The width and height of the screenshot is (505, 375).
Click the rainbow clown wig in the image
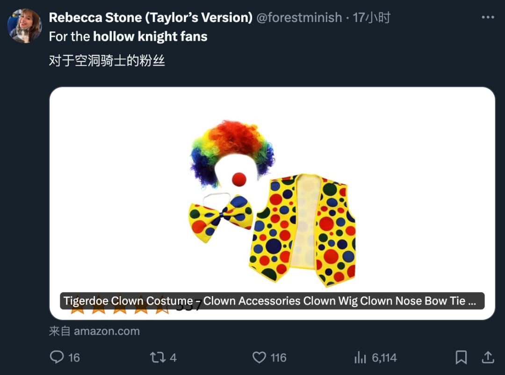tap(232, 145)
